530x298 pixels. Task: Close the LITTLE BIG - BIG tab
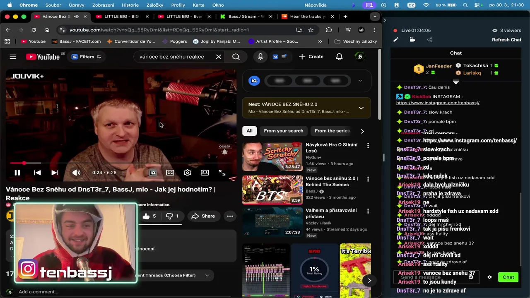tap(147, 17)
